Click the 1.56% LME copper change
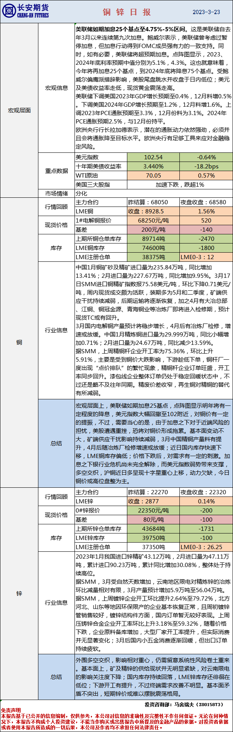 206,211
